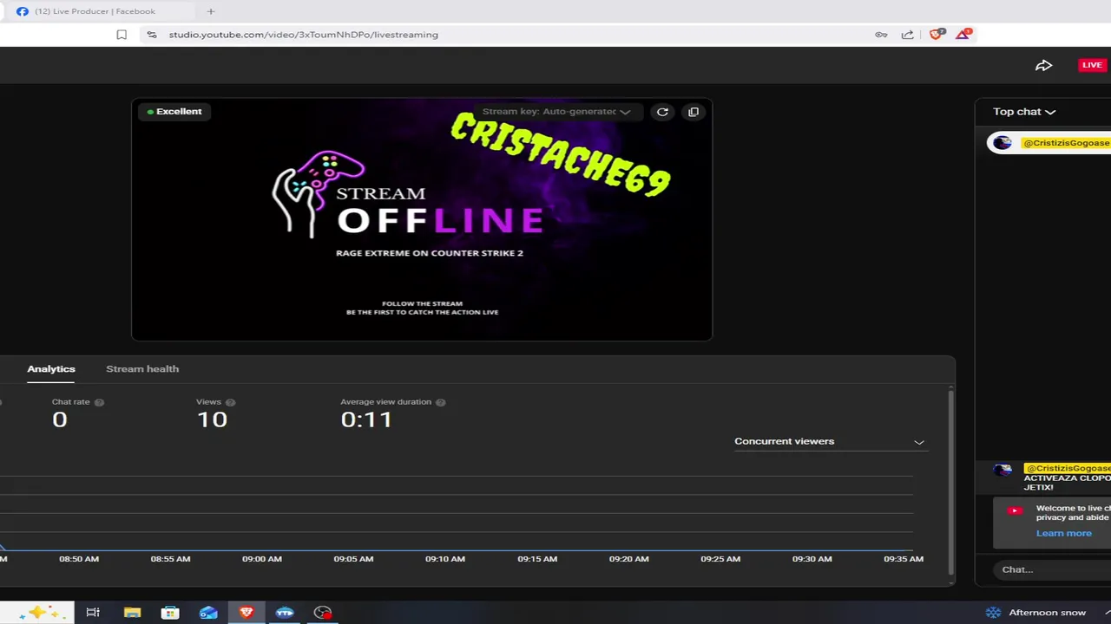Image resolution: width=1111 pixels, height=624 pixels.
Task: Click the Views value 10
Action: tap(212, 419)
